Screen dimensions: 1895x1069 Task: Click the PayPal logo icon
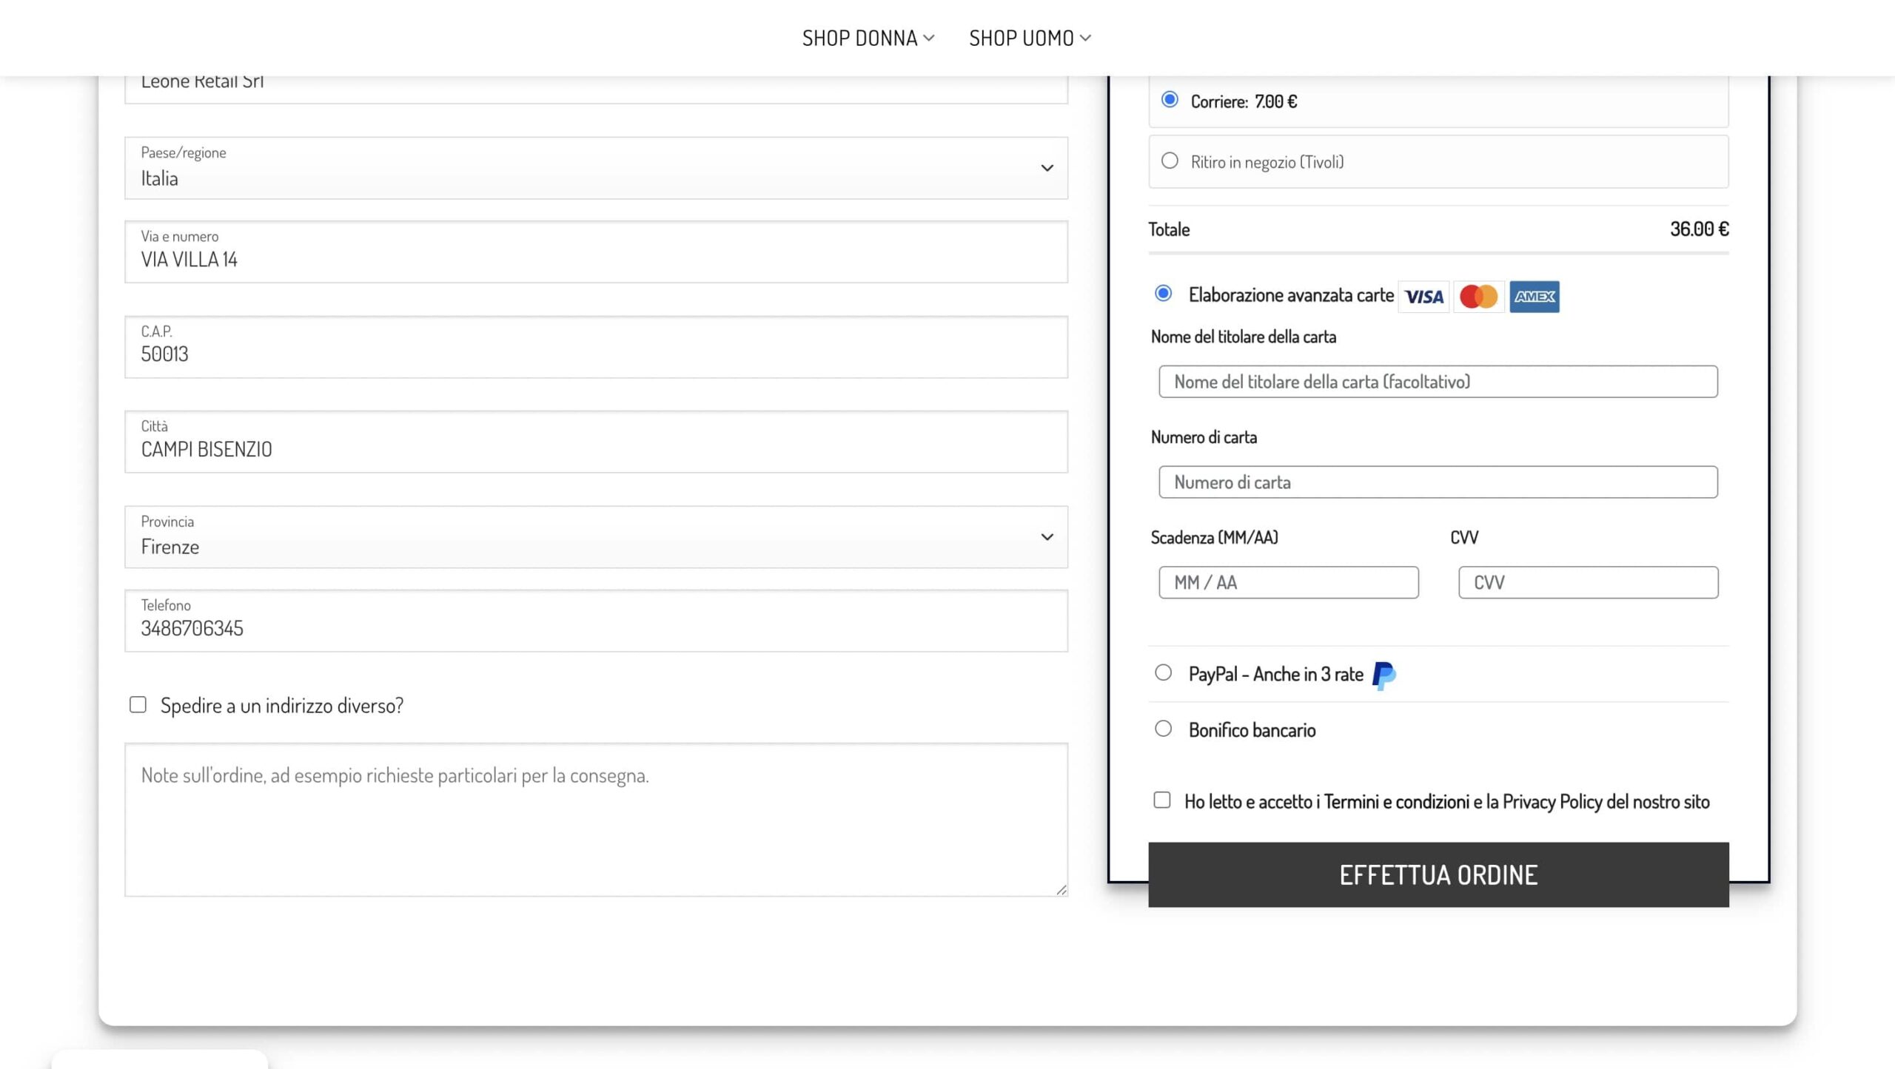[1383, 675]
